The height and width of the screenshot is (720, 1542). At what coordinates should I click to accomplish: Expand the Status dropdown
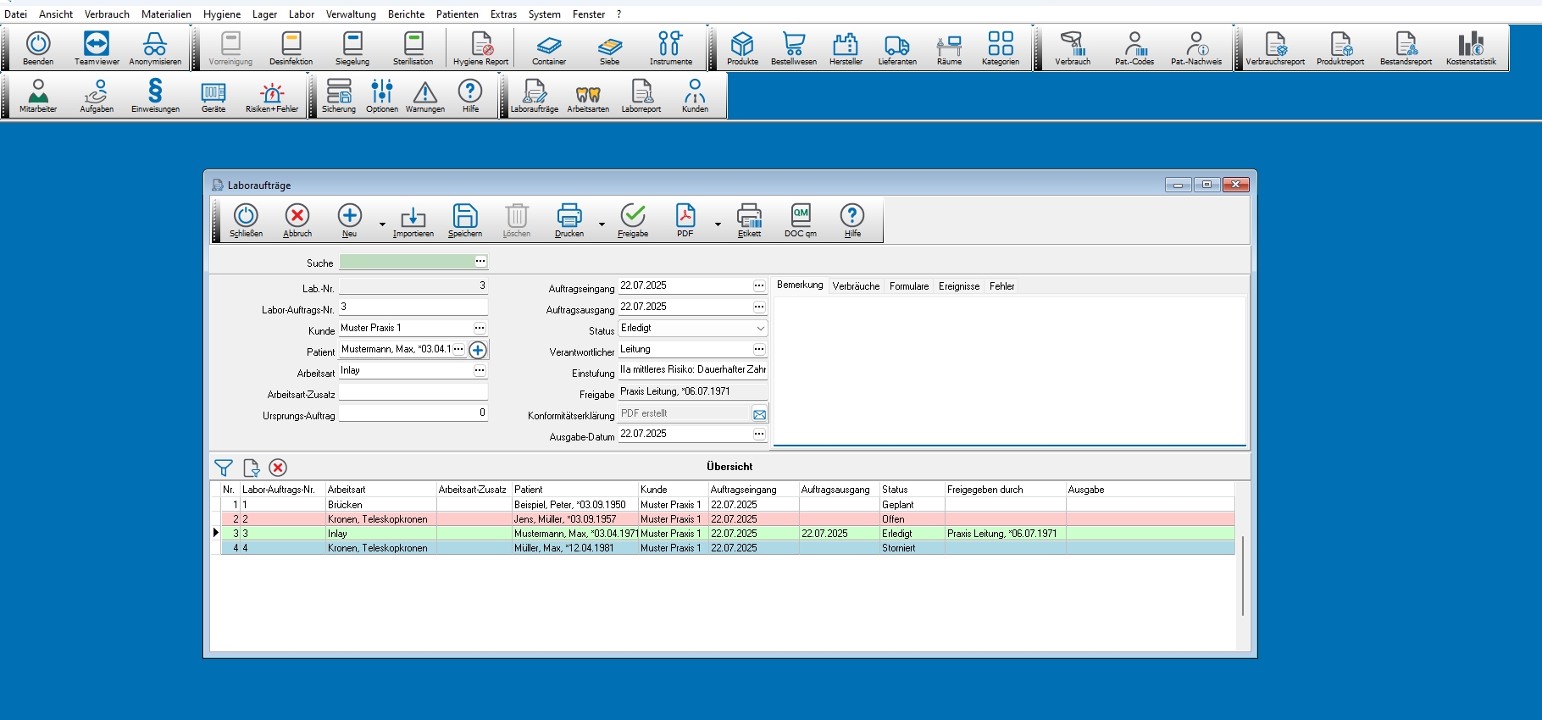click(x=760, y=329)
